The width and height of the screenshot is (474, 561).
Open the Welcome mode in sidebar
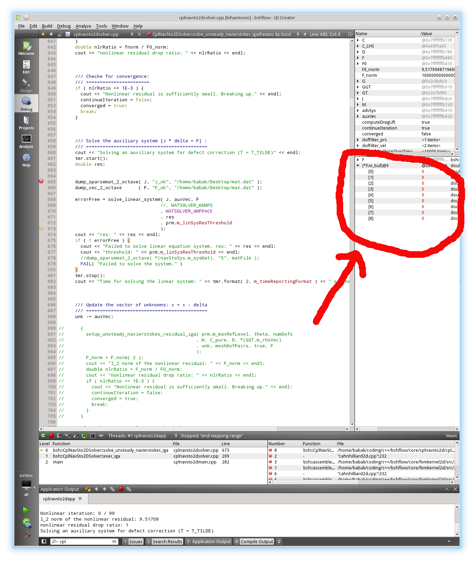(26, 48)
